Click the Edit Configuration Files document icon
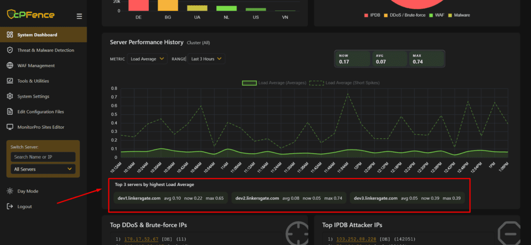The image size is (531, 245). pos(10,112)
